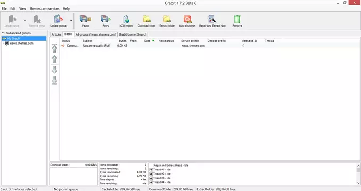Viewport: 361px width, 191px height.
Task: Click the No jobs in queue status text
Action: click(x=66, y=189)
